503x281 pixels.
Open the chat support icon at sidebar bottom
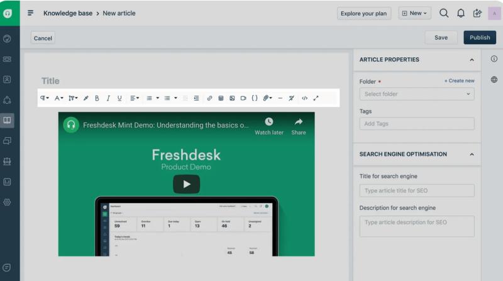7,268
